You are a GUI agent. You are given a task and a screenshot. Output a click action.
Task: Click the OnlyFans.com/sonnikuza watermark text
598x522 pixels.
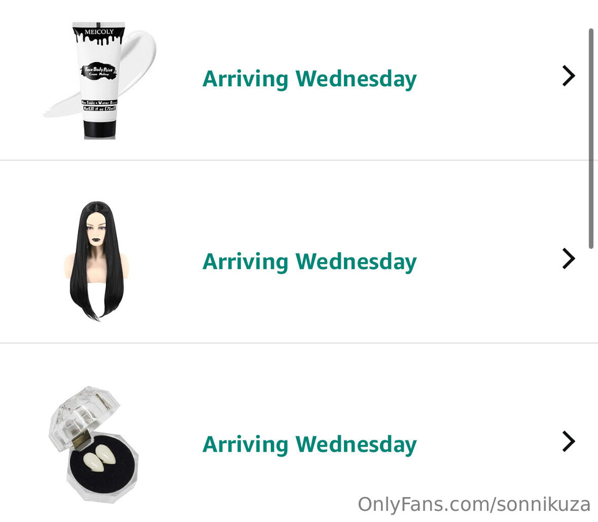tap(474, 504)
